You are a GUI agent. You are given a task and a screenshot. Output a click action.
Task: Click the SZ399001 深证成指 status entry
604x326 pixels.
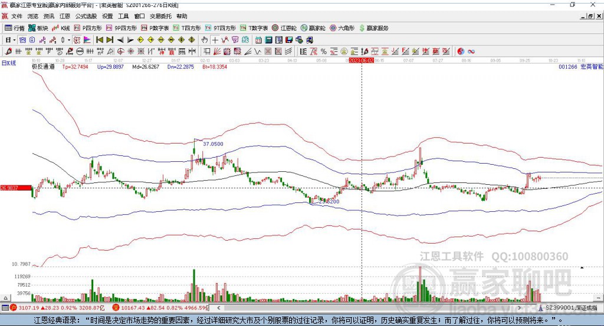click(569, 308)
